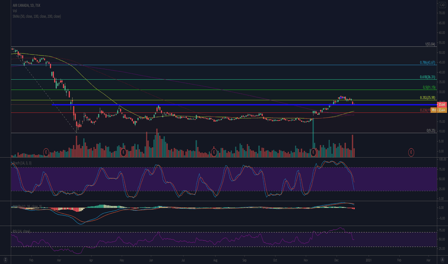Click the Oct label on time axis
Viewport: 448px width, 264px height.
pos(275,260)
